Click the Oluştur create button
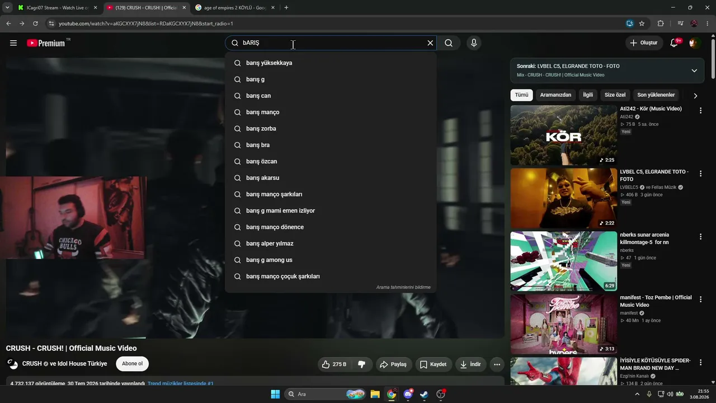The image size is (716, 403). [644, 43]
